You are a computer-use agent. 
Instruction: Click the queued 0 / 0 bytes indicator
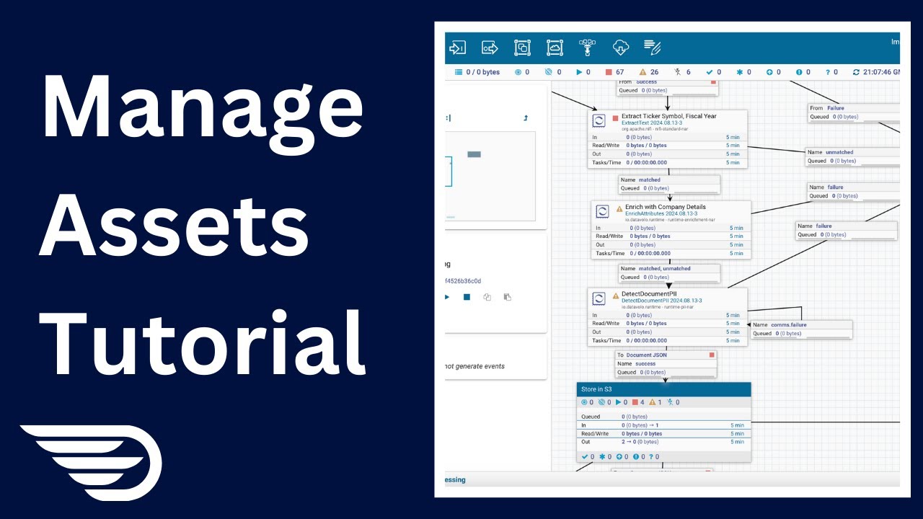[477, 72]
